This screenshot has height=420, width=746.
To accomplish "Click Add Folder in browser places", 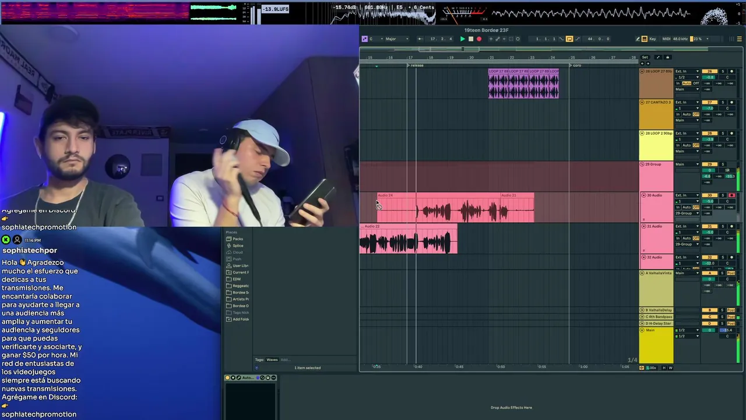I will pyautogui.click(x=238, y=319).
